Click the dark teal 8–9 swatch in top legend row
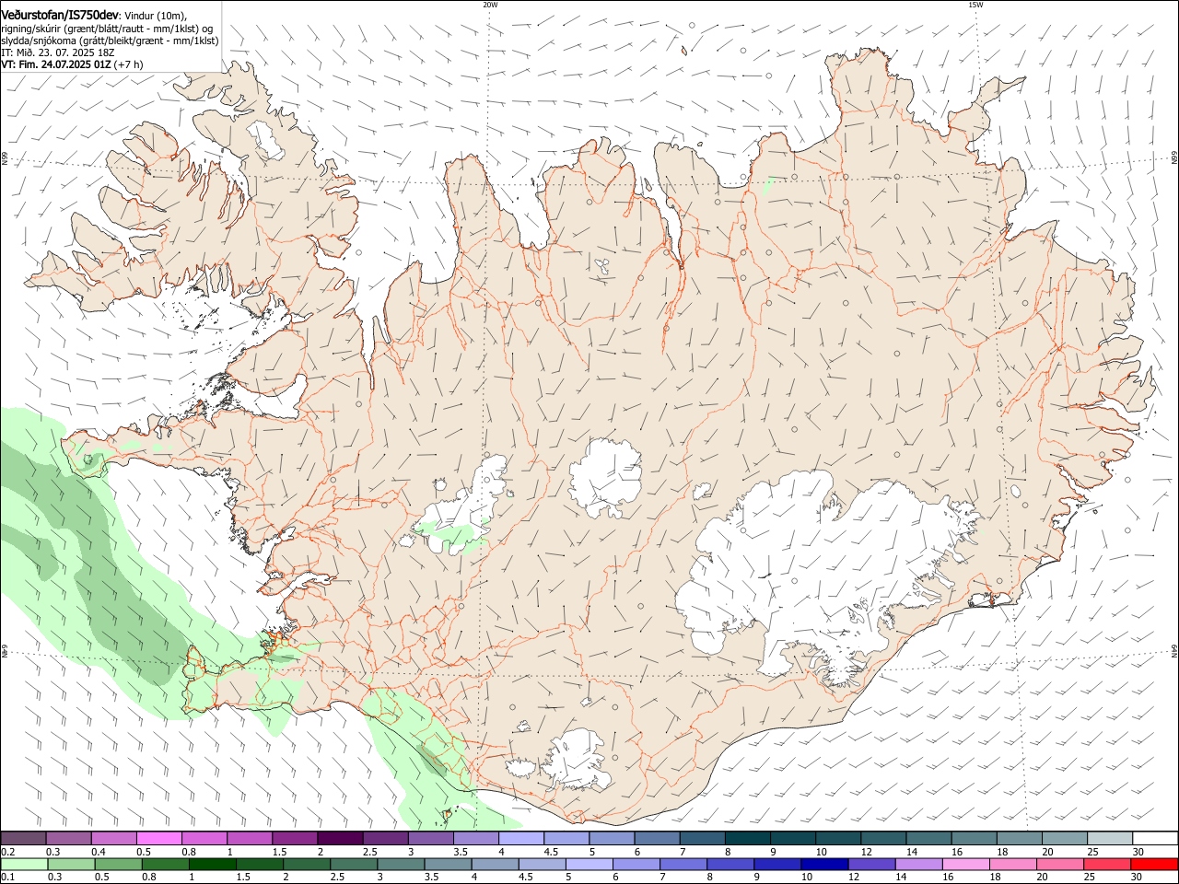The height and width of the screenshot is (884, 1179). click(746, 839)
